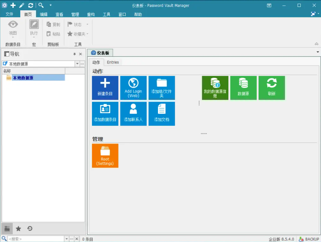Click the green 刷新 tile

click(272, 88)
